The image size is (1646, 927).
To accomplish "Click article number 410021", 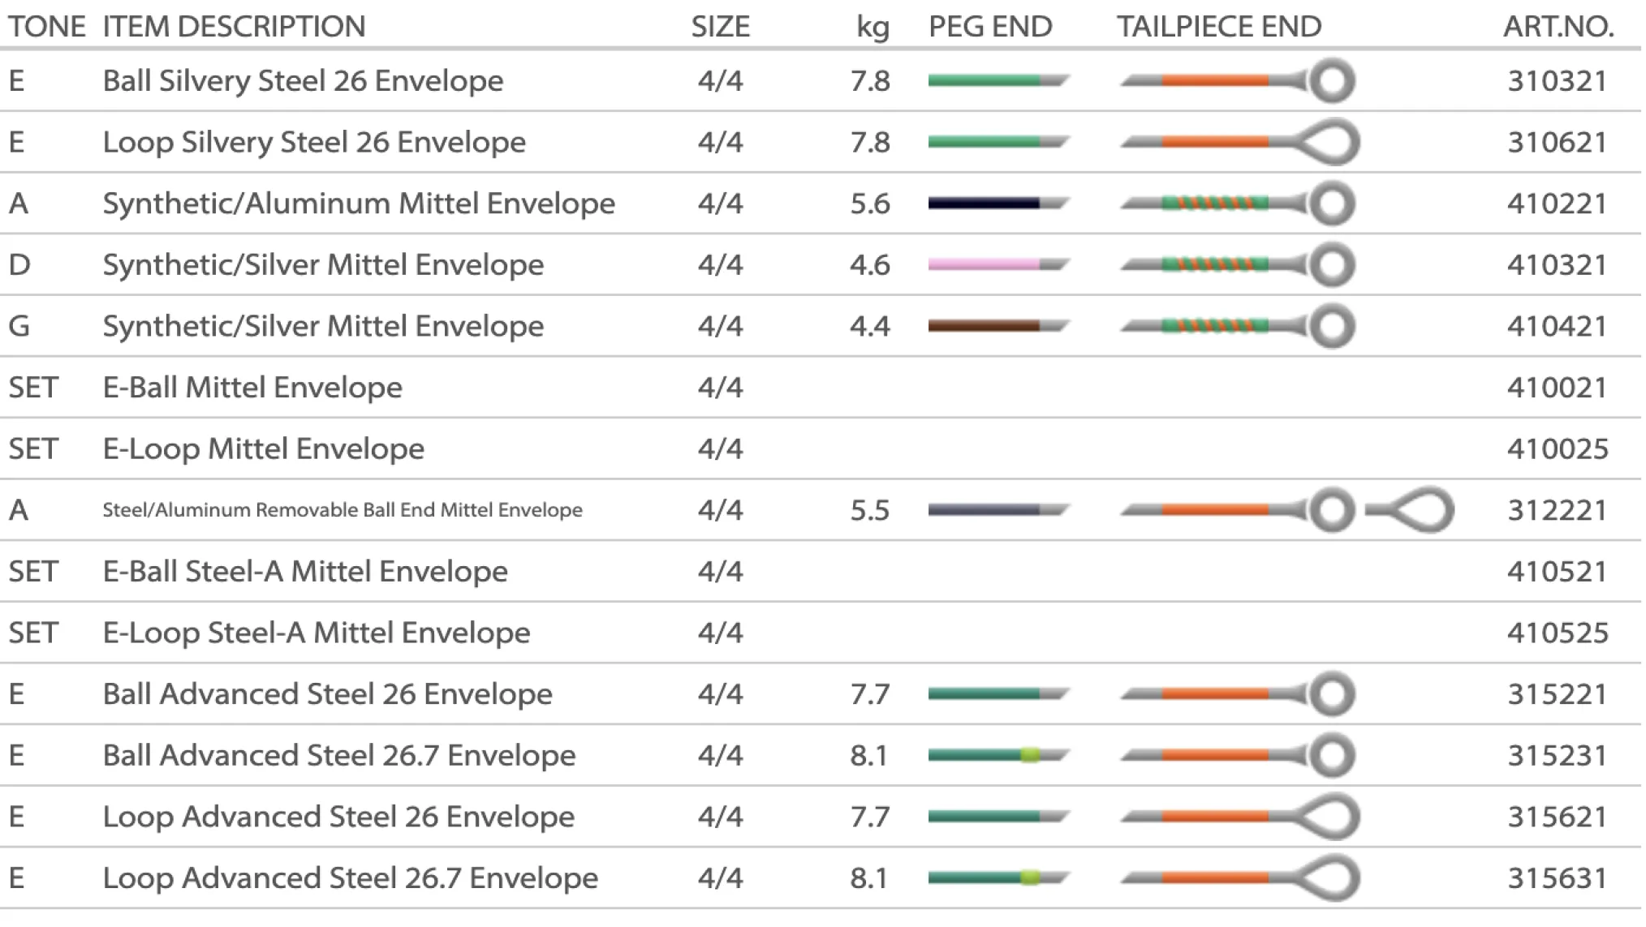I will coord(1557,388).
